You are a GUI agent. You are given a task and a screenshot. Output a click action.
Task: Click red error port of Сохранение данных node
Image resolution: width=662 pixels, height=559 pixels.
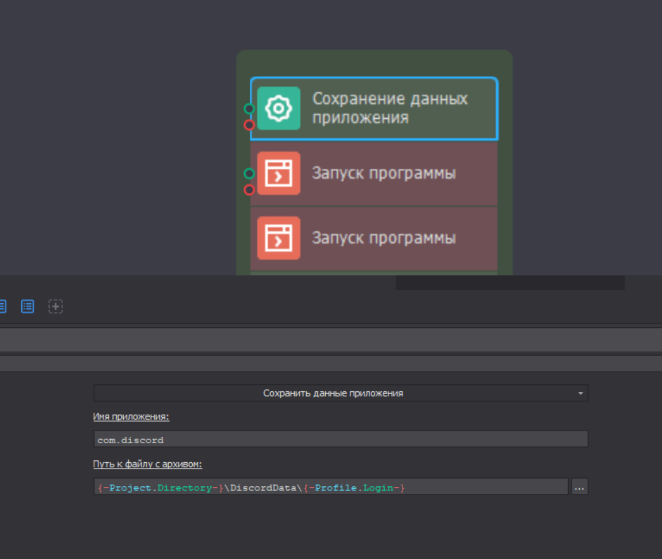[249, 124]
